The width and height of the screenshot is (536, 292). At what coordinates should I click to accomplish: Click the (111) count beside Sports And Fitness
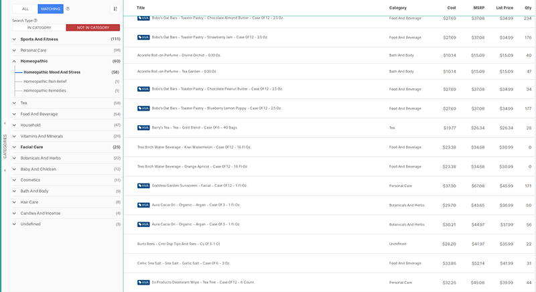click(115, 40)
